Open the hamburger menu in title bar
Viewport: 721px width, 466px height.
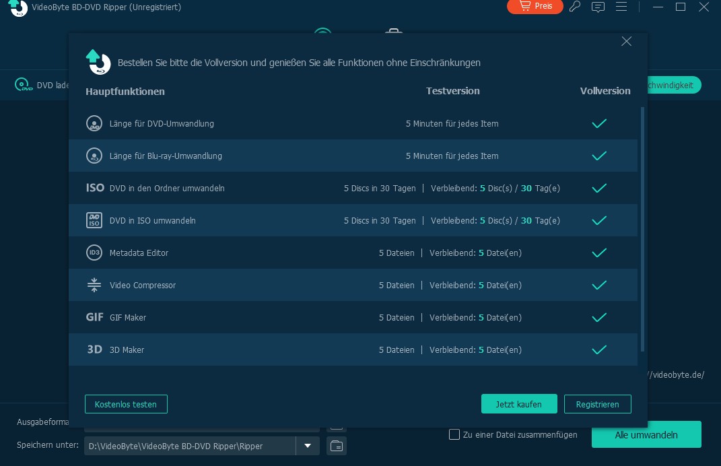pyautogui.click(x=621, y=7)
